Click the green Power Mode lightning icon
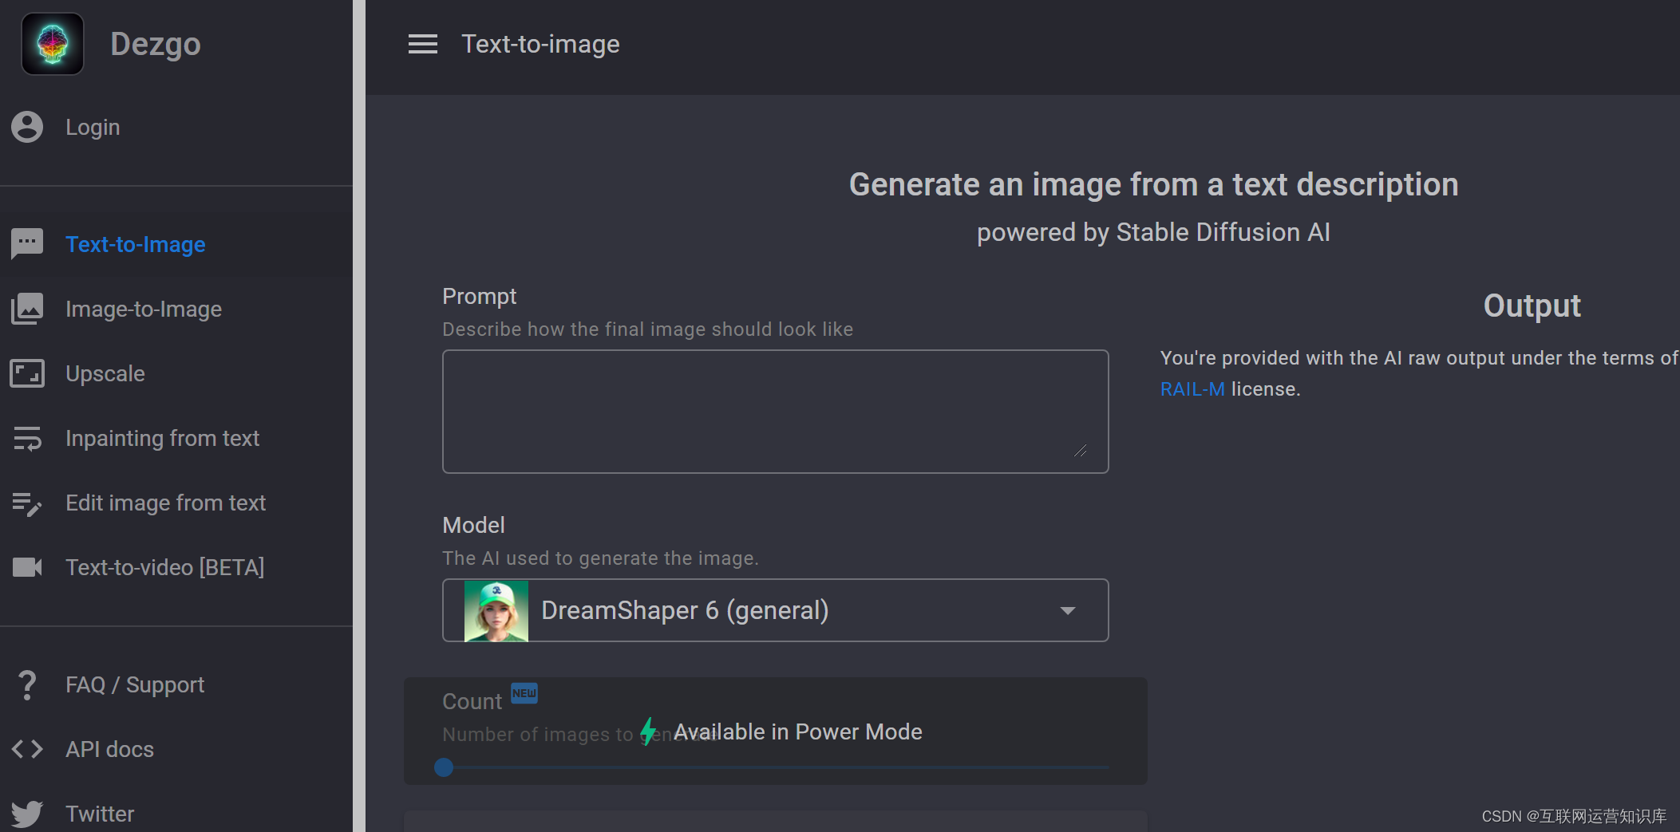Screen dimensions: 1680x832 point(648,731)
